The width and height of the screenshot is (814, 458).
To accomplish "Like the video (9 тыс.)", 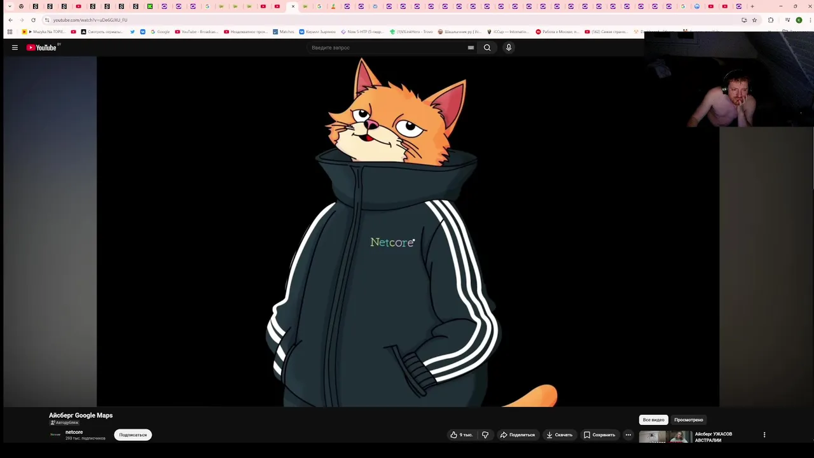I will point(462,435).
